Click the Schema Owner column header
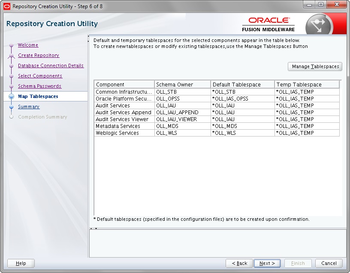The image size is (350, 273). (x=183, y=84)
